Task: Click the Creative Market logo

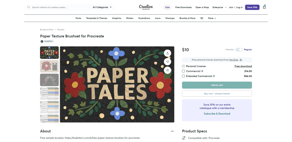Action: click(146, 7)
